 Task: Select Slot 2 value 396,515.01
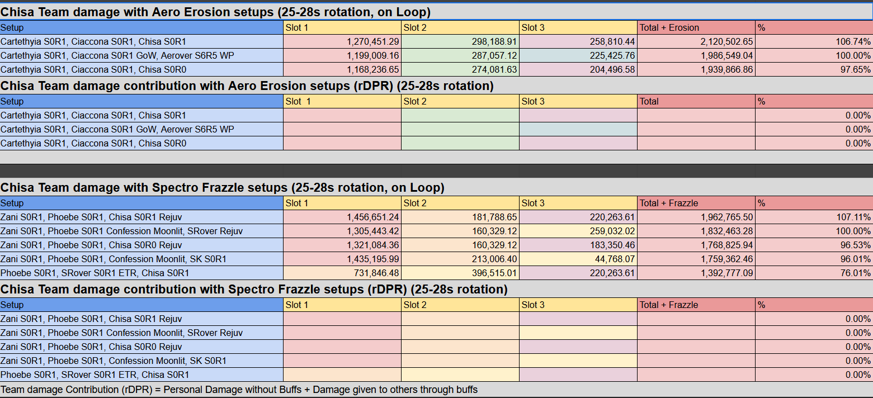click(460, 273)
